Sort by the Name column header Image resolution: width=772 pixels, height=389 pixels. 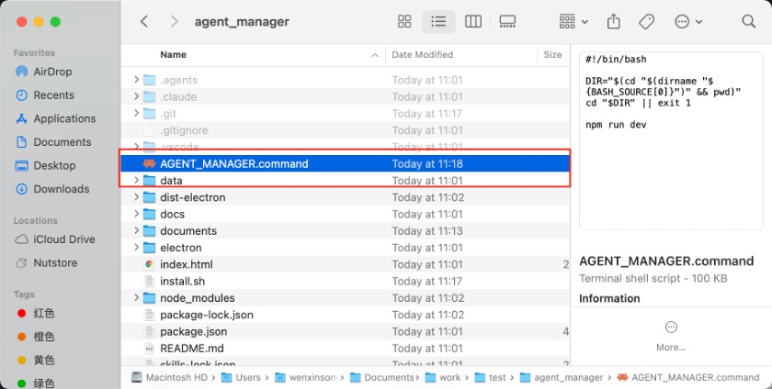(x=174, y=55)
